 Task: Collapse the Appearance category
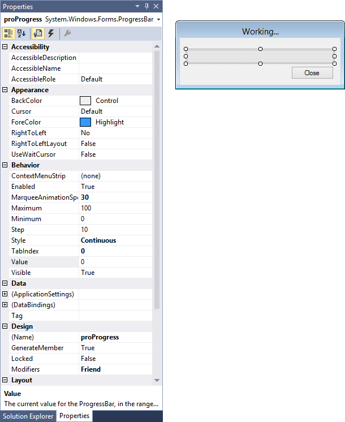pos(5,90)
